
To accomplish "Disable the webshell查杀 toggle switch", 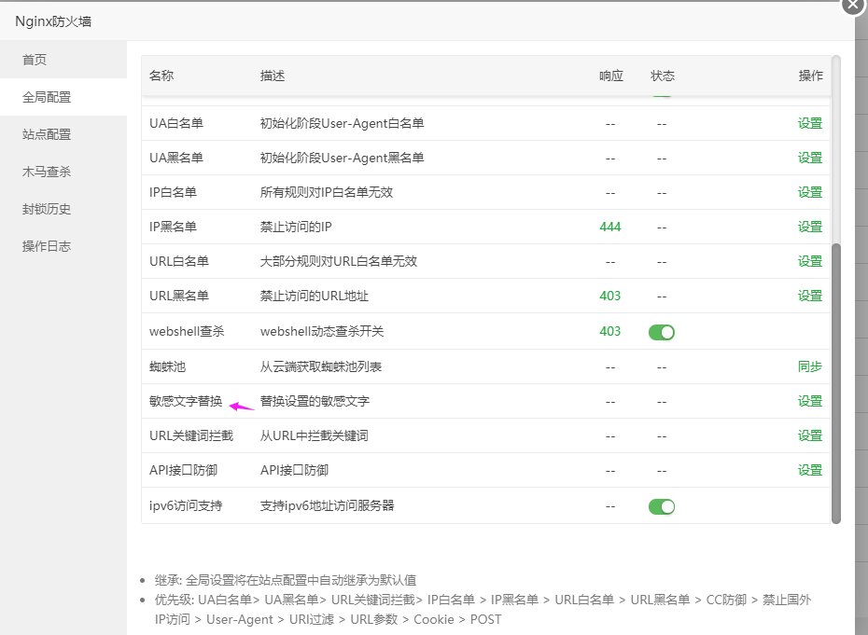I will [x=661, y=331].
